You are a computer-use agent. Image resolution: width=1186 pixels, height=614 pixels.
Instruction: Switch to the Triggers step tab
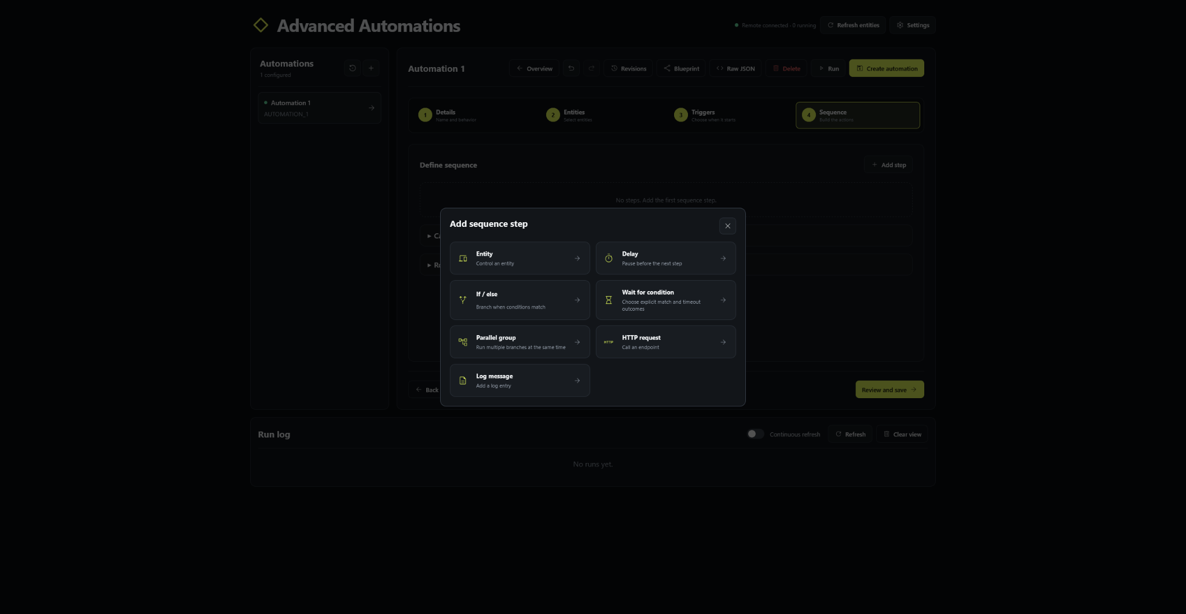tap(730, 115)
